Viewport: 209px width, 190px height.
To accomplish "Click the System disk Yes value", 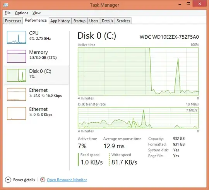I will click(176, 150).
